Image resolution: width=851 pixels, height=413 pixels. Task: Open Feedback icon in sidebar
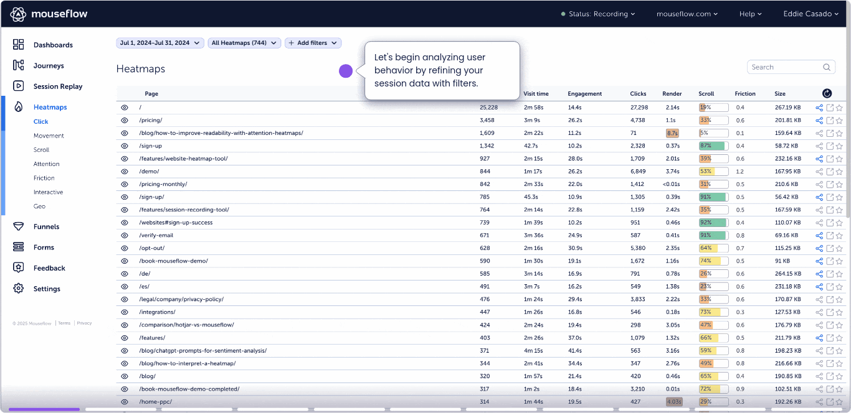coord(18,268)
